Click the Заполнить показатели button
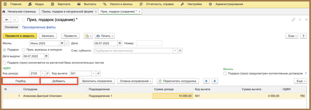This screenshot has height=110, width=311. point(97,81)
